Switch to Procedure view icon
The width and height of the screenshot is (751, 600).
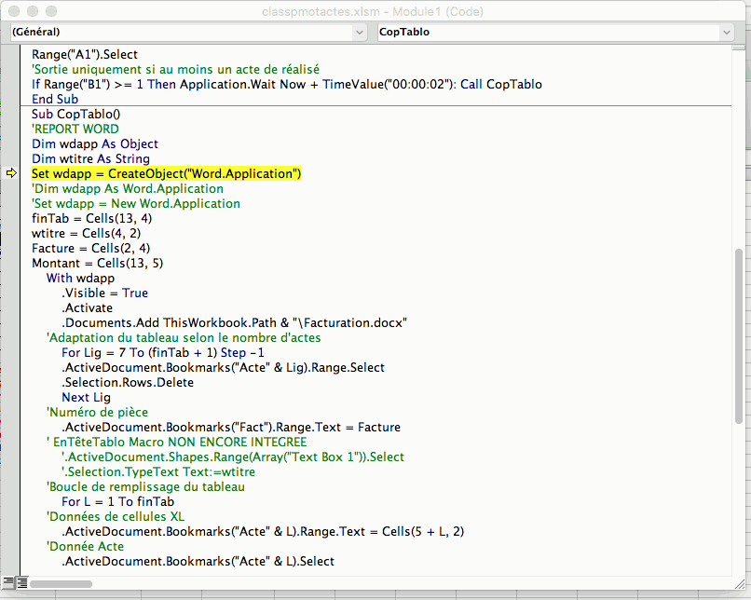coord(8,582)
